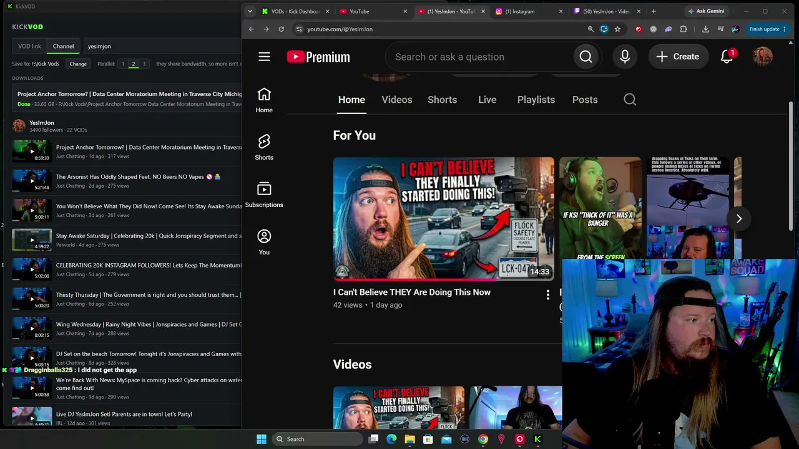Open the Chrome Extensions puzzle icon
The height and width of the screenshot is (449, 799).
pyautogui.click(x=684, y=29)
